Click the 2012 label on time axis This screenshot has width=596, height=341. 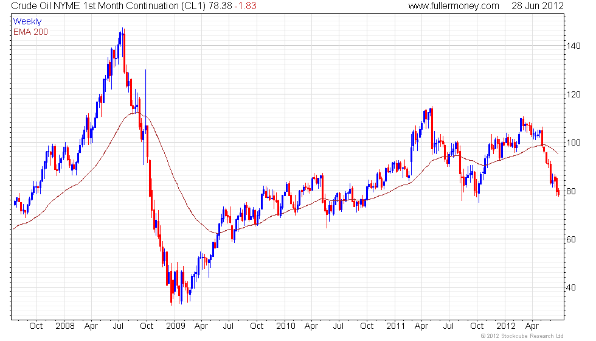[x=506, y=326]
